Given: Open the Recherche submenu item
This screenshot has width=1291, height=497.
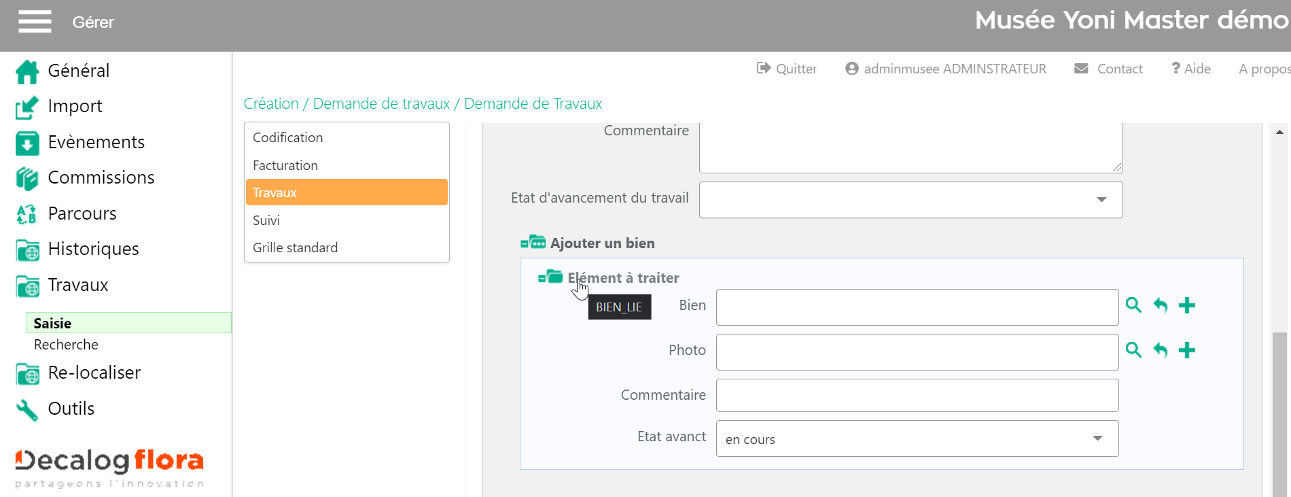Looking at the screenshot, I should (66, 345).
